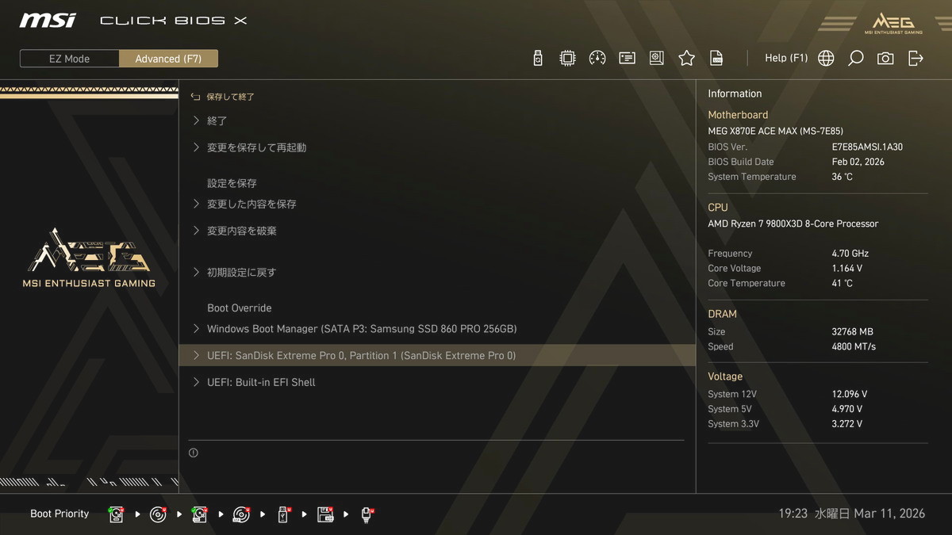Open the M-Flash USB update icon
The width and height of the screenshot is (952, 535).
coord(538,58)
